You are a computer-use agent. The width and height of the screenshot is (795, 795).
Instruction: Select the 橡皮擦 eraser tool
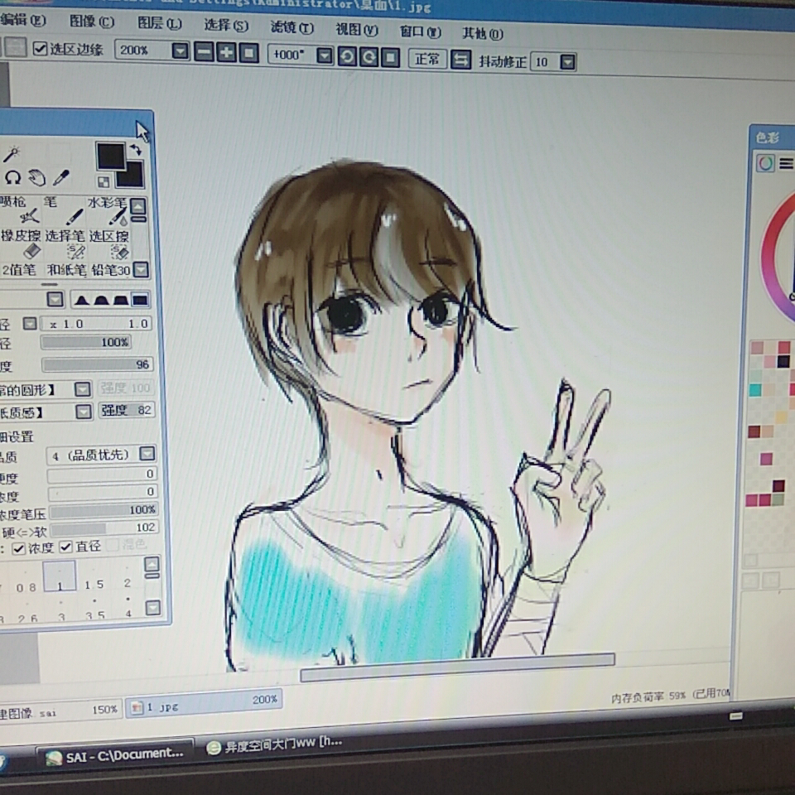click(x=22, y=243)
